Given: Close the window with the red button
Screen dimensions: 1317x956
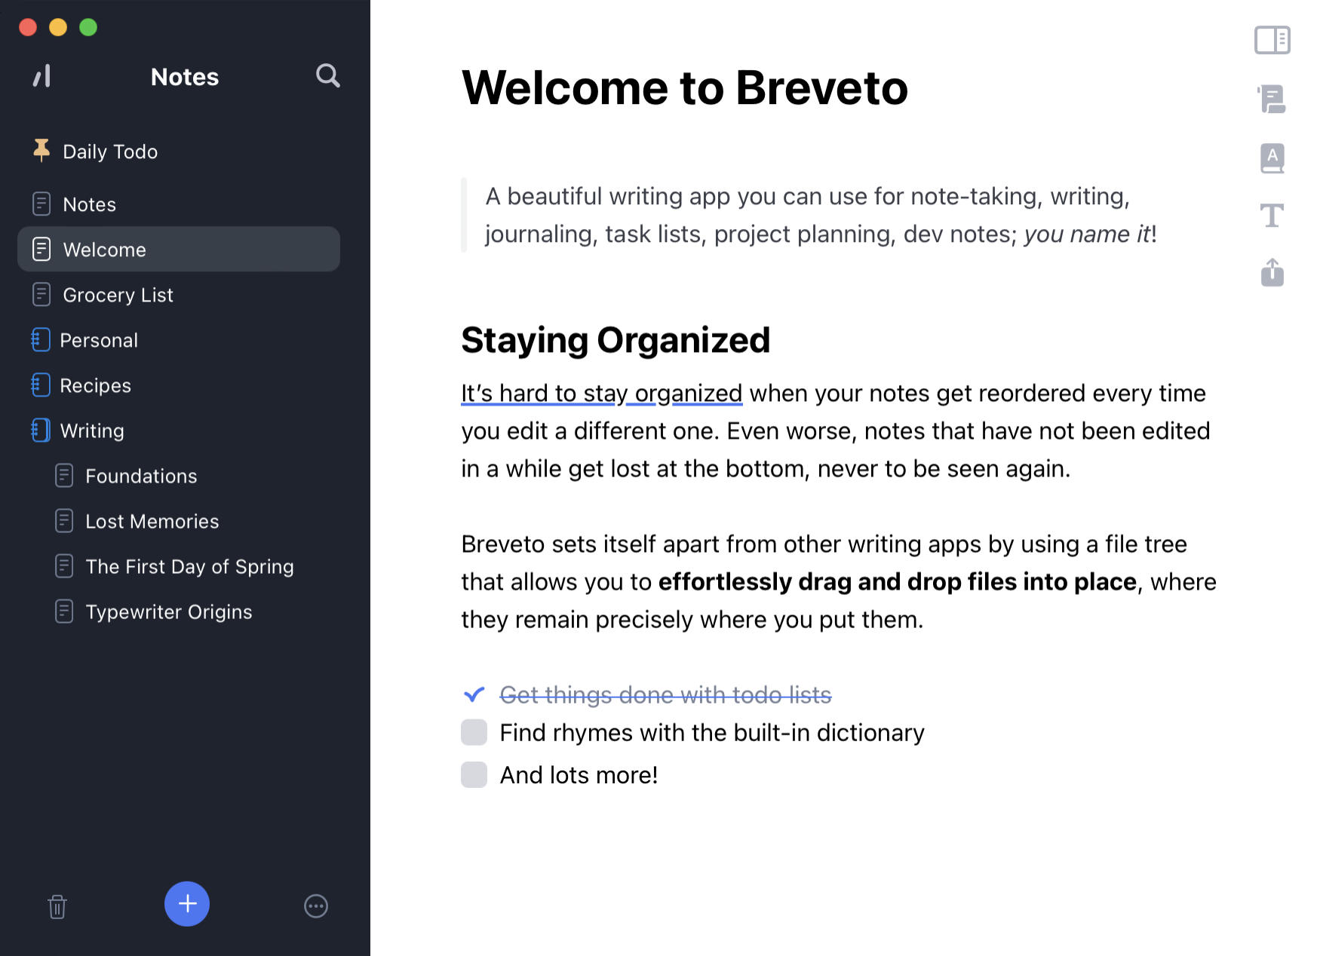Looking at the screenshot, I should click(x=28, y=27).
